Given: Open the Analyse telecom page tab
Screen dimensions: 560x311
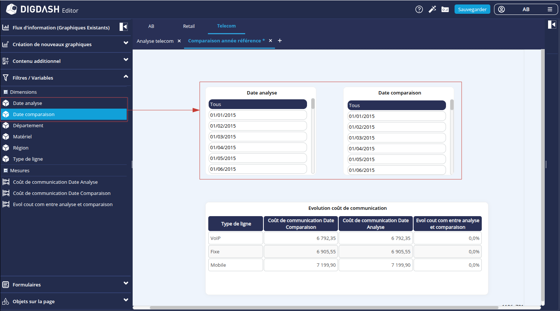Looking at the screenshot, I should tap(155, 41).
